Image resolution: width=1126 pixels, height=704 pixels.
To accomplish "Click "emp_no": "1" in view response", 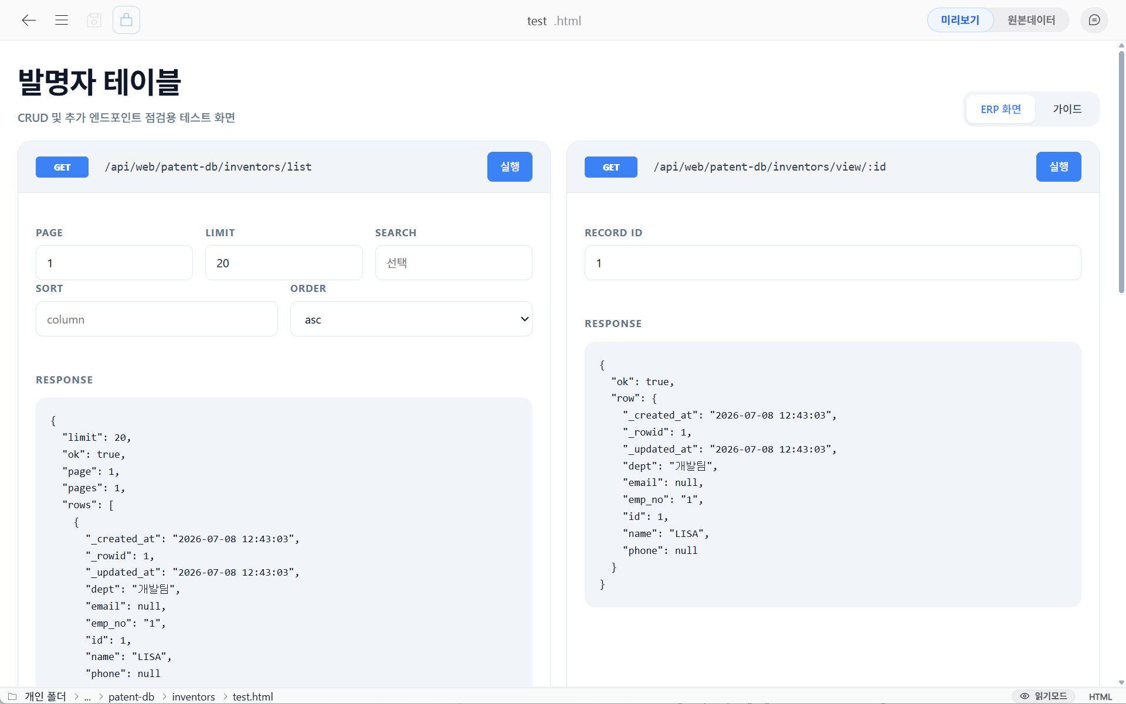I will coord(663,499).
